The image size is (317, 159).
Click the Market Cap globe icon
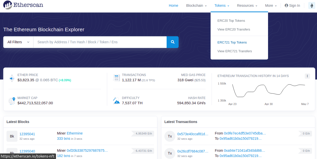pyautogui.click(x=12, y=101)
